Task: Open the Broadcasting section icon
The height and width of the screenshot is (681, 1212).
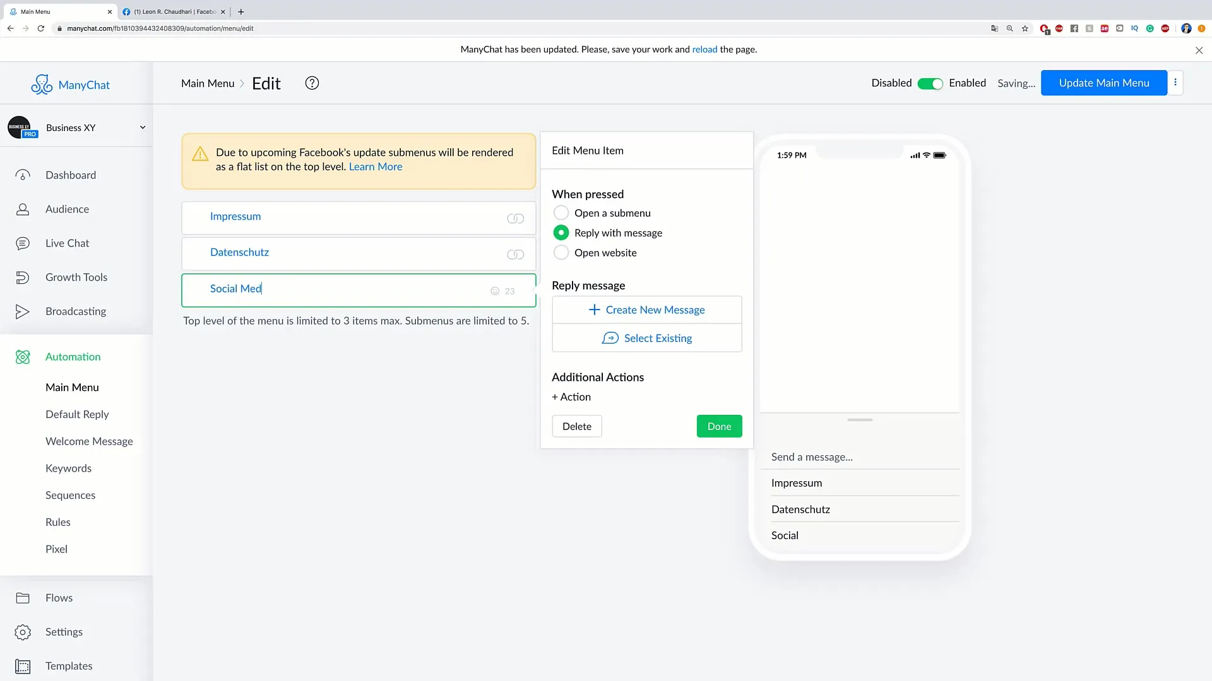Action: click(x=23, y=311)
